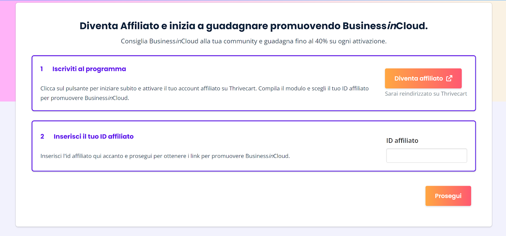
Task: Click the description "Inserisci l'id affiliato qui accanto"
Action: click(126, 156)
